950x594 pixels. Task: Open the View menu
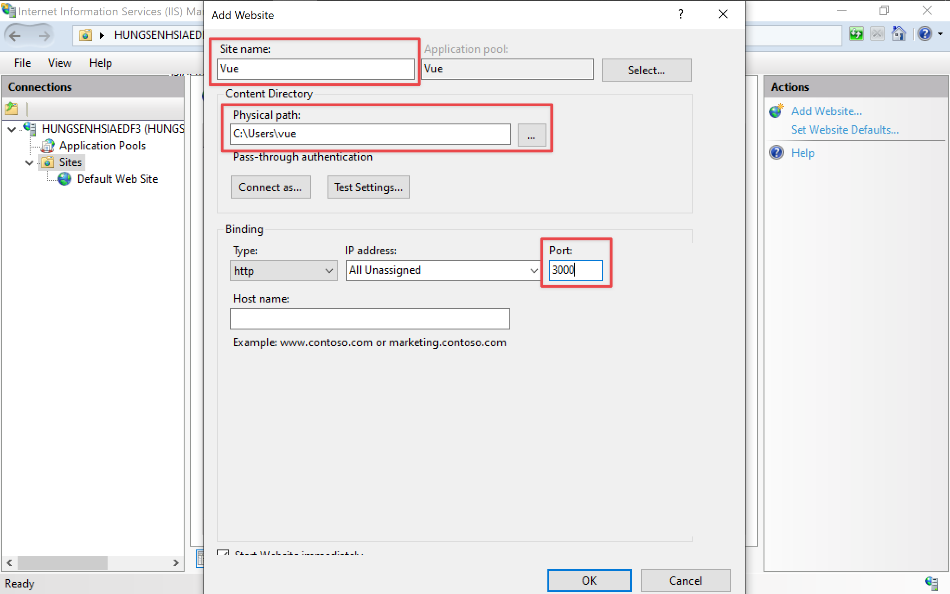point(60,63)
